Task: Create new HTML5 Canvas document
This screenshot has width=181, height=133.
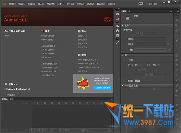Action: tap(48, 36)
